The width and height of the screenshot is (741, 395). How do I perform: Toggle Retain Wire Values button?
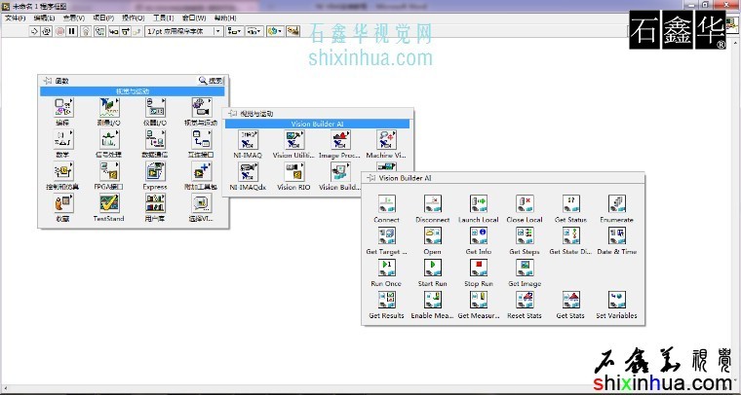coord(99,31)
